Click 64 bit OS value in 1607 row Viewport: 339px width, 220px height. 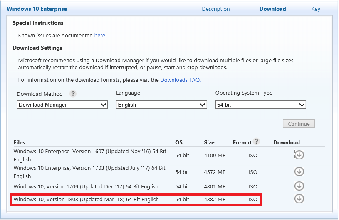point(182,156)
